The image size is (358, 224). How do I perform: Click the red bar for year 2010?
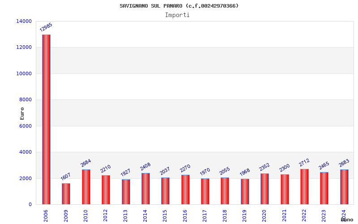(86, 187)
